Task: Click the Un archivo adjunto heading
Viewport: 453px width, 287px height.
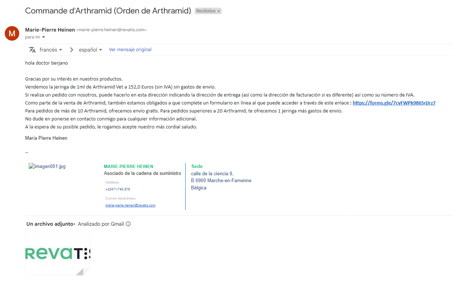Action: pos(50,224)
